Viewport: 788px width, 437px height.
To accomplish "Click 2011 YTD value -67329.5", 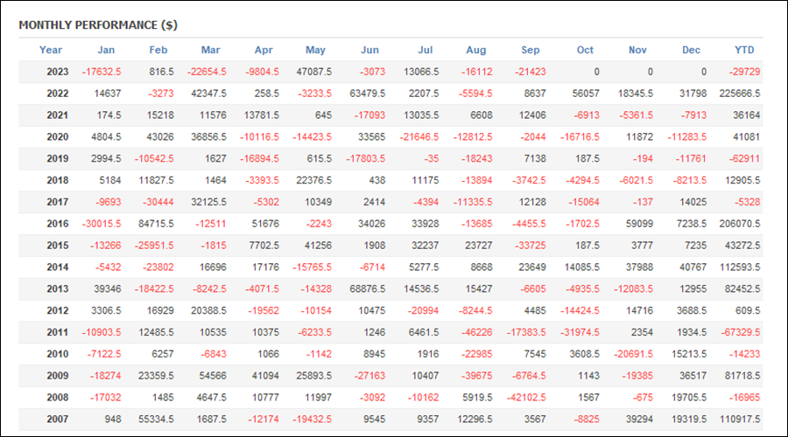I will tap(740, 332).
